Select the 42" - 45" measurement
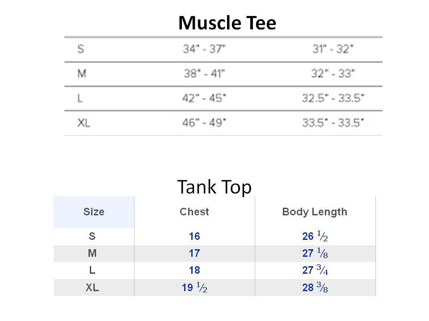Viewport: 429px width, 321px height. click(x=204, y=98)
